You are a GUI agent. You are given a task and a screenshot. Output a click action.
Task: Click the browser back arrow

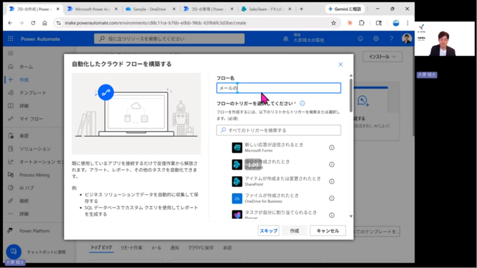[10, 23]
